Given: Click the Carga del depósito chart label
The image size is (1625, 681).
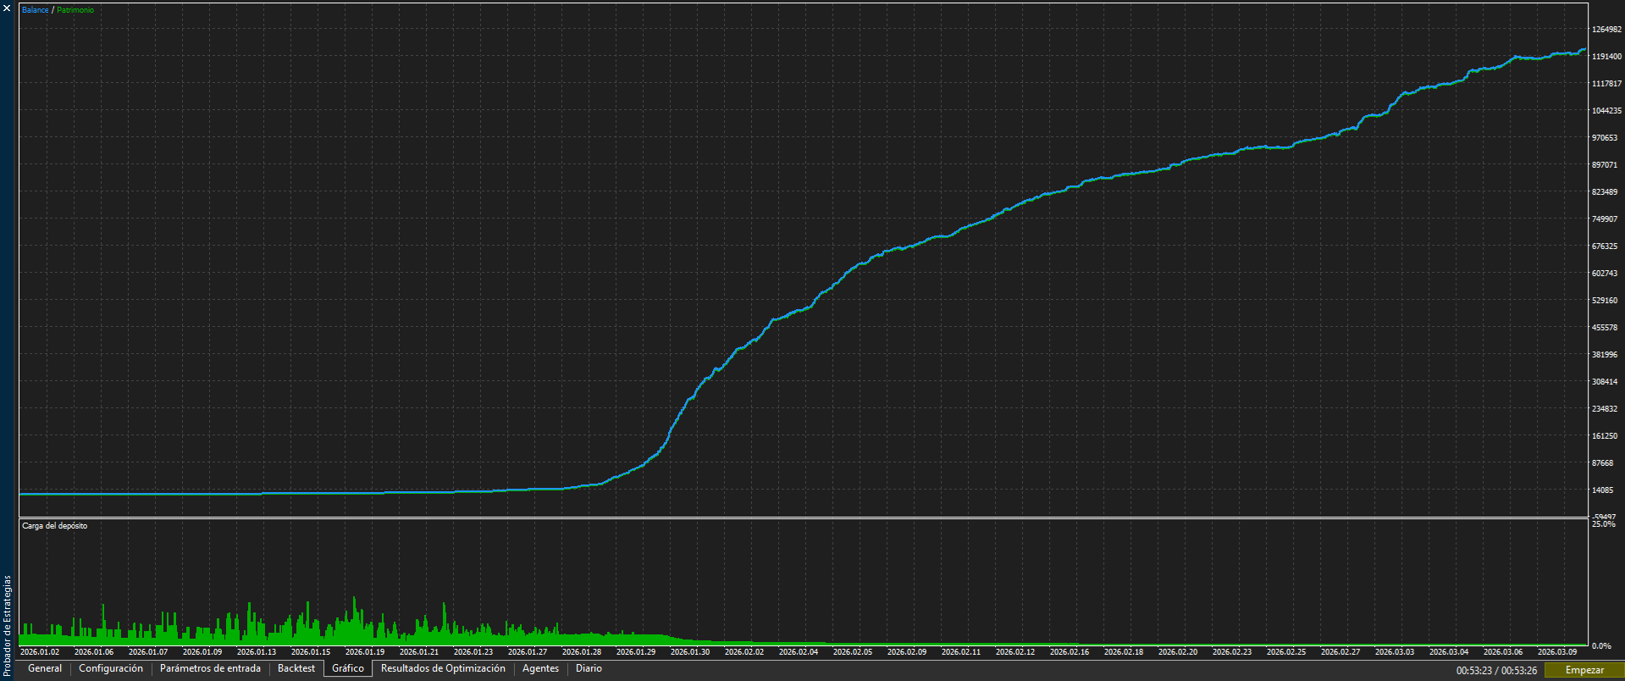Looking at the screenshot, I should (54, 526).
